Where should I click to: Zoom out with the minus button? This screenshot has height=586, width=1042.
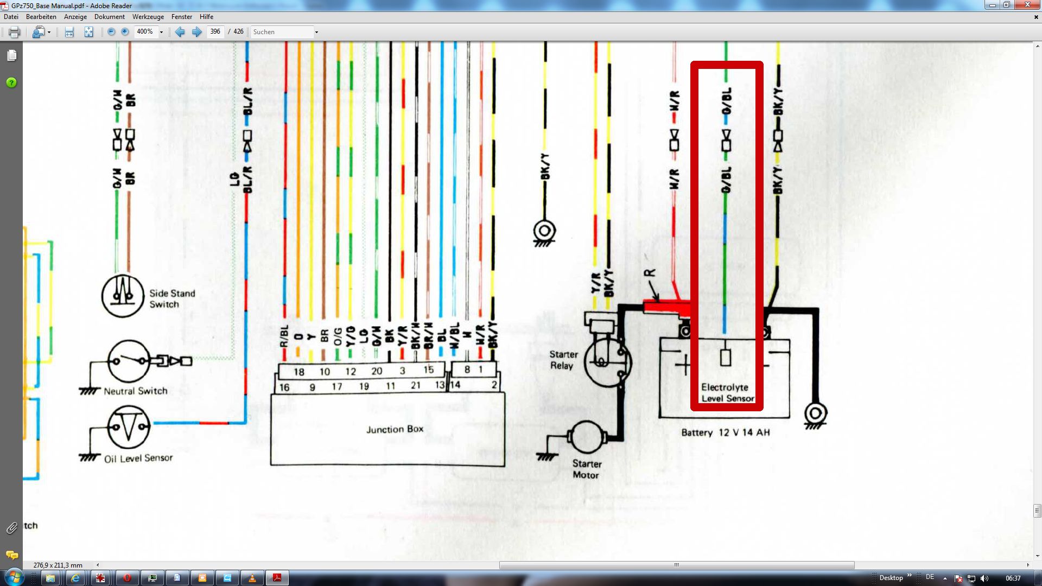click(111, 32)
